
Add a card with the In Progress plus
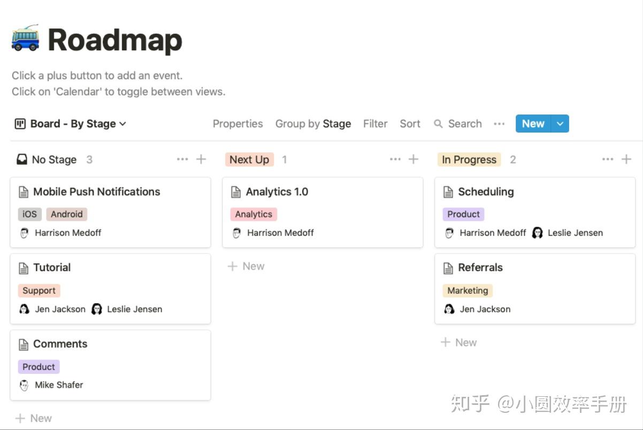click(626, 159)
